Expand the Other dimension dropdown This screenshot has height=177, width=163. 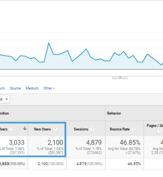[49, 88]
